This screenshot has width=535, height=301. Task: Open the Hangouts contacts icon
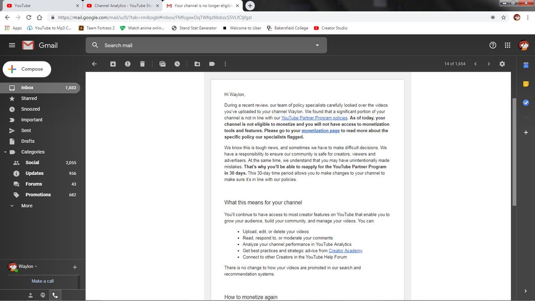[30, 295]
